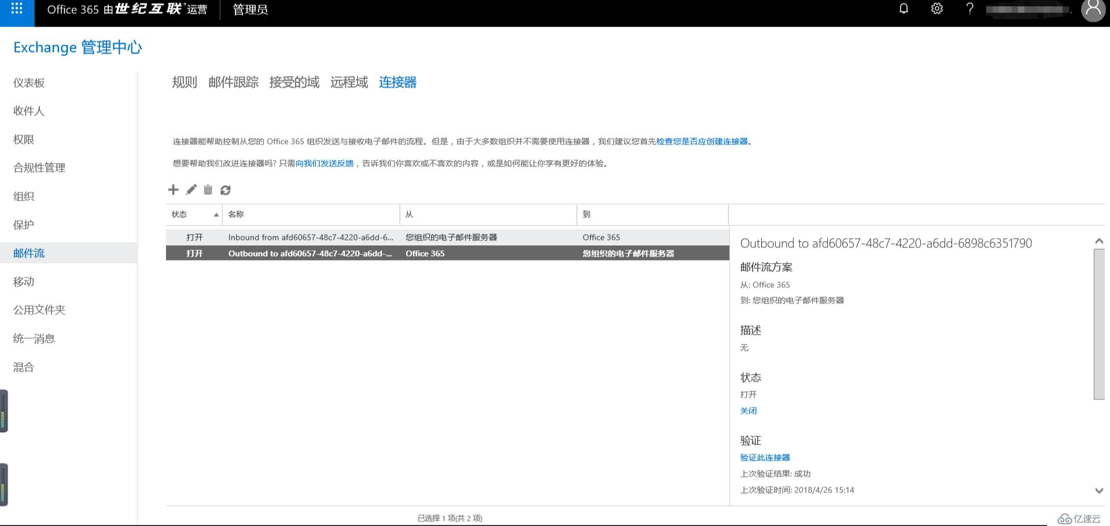
Task: Edit the selected connector with pencil icon
Action: [x=191, y=190]
